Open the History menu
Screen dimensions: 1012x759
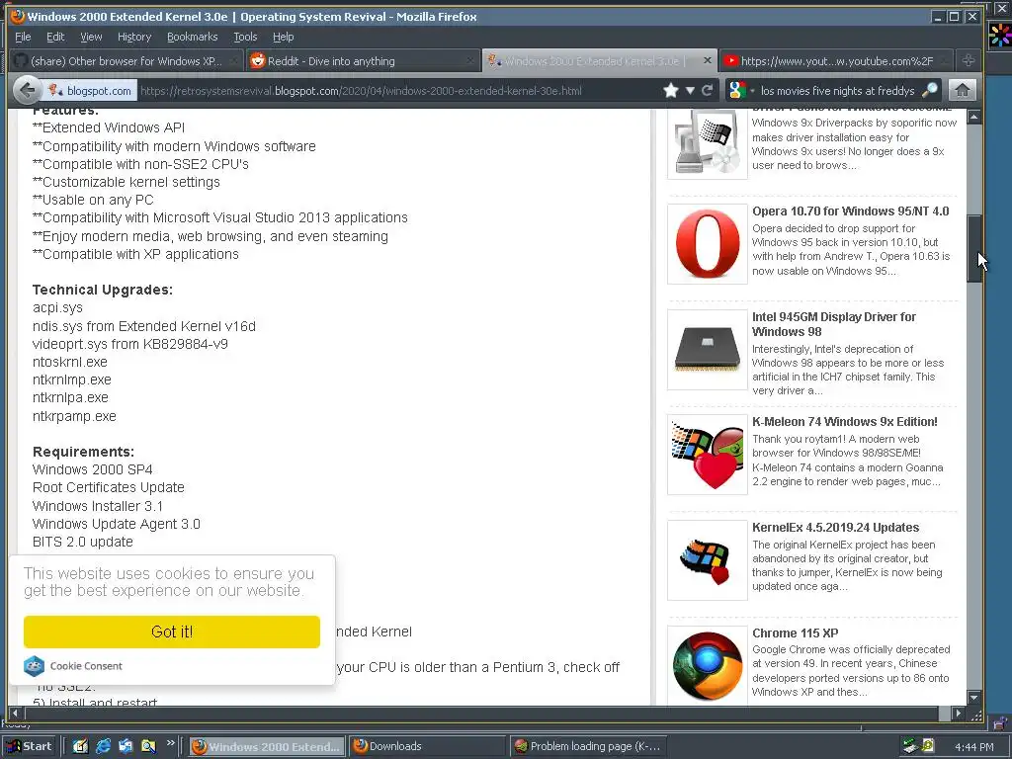click(134, 37)
